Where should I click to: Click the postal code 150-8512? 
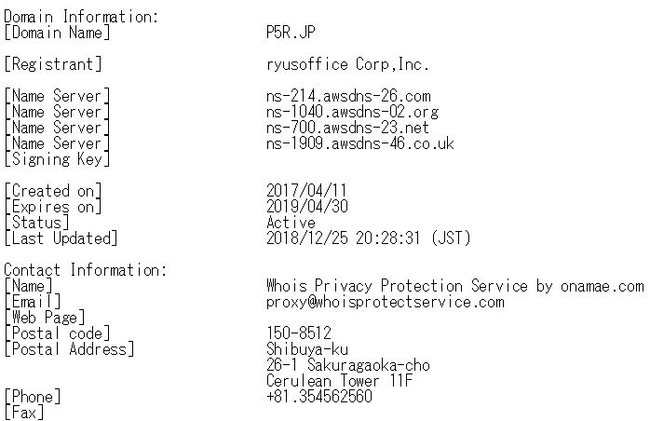(299, 333)
